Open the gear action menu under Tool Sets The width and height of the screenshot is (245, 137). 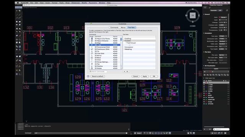(x=127, y=72)
